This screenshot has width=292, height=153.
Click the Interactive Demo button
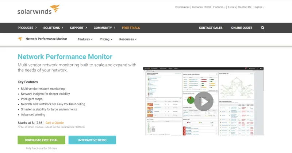[x=92, y=140]
